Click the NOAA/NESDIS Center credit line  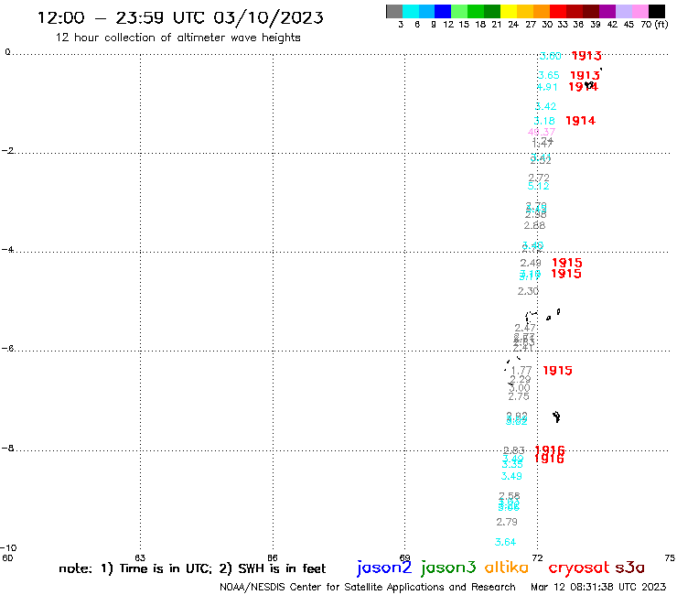point(368,587)
